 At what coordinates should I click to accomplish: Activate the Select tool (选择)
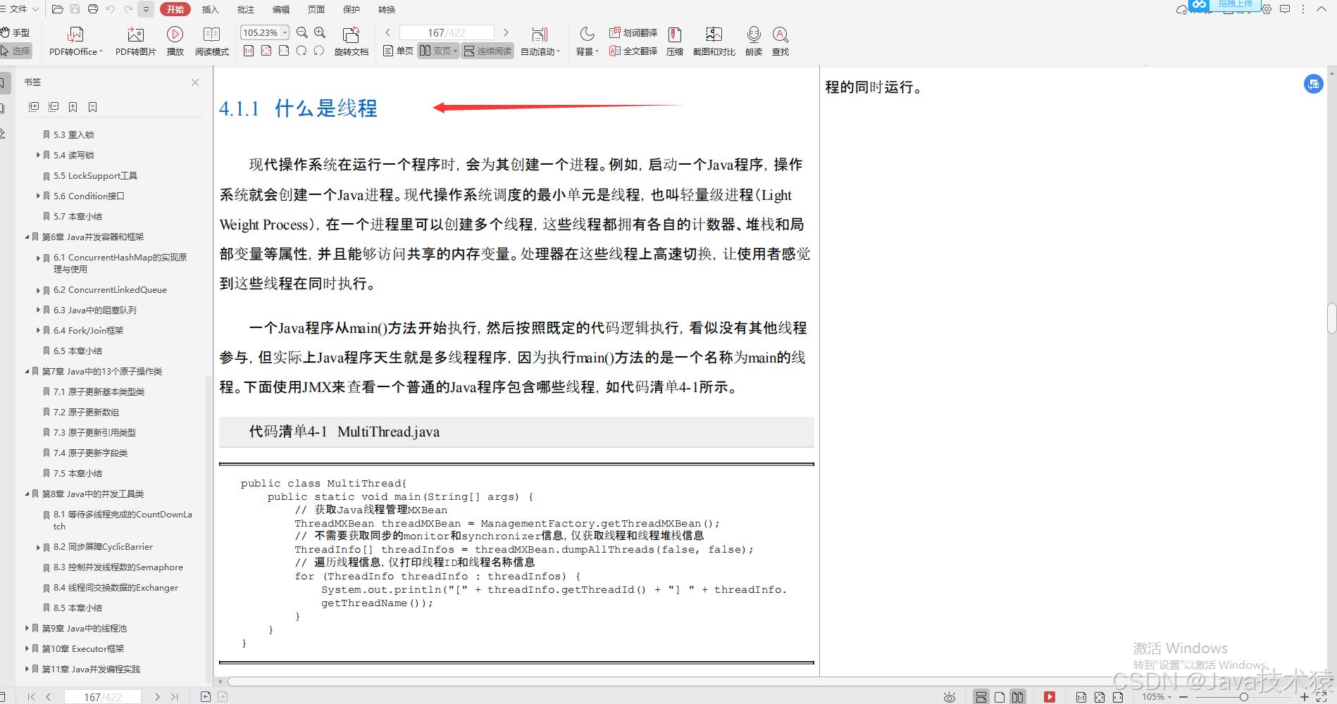point(15,51)
